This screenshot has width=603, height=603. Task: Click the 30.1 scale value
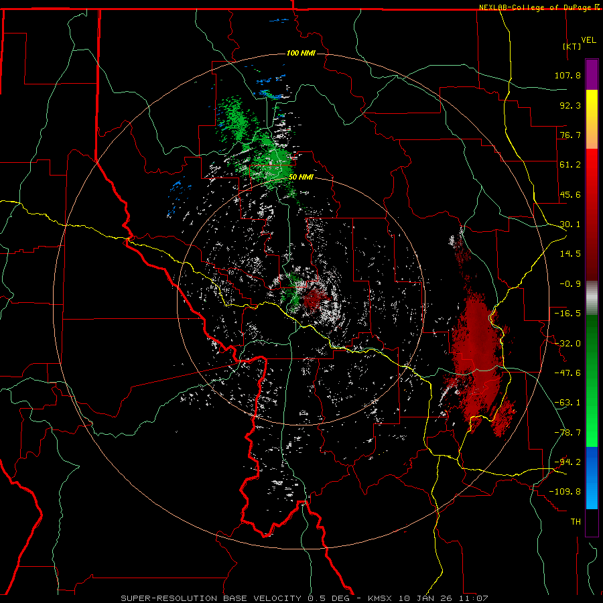(x=570, y=224)
